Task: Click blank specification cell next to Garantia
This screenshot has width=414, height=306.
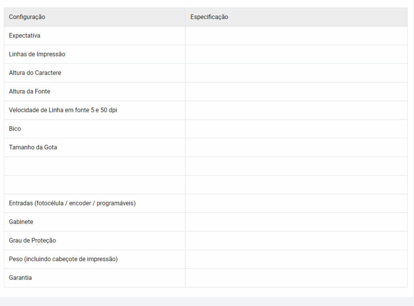Action: [x=296, y=278]
